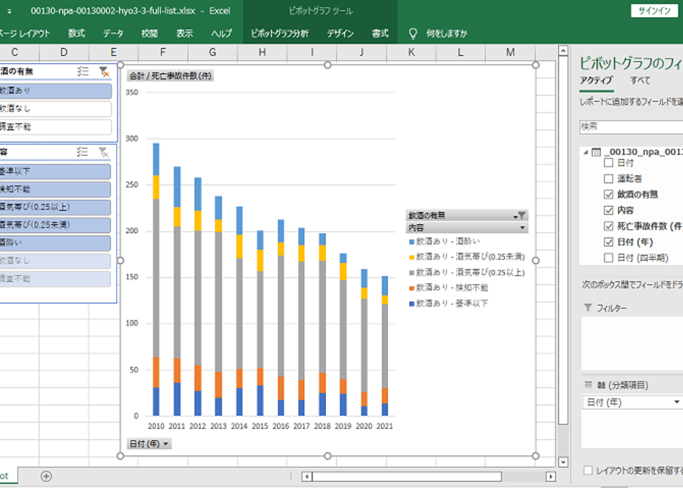Select column header K
Image resolution: width=683 pixels, height=488 pixels.
(x=411, y=52)
